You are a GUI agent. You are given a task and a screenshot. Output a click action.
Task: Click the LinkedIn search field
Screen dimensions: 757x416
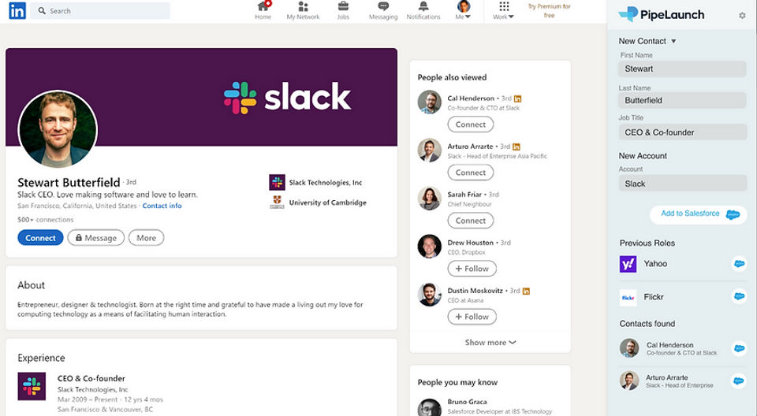(x=106, y=11)
